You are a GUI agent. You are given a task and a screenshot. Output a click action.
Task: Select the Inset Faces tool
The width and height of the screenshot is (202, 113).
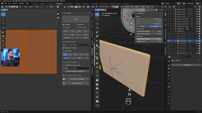(97, 63)
